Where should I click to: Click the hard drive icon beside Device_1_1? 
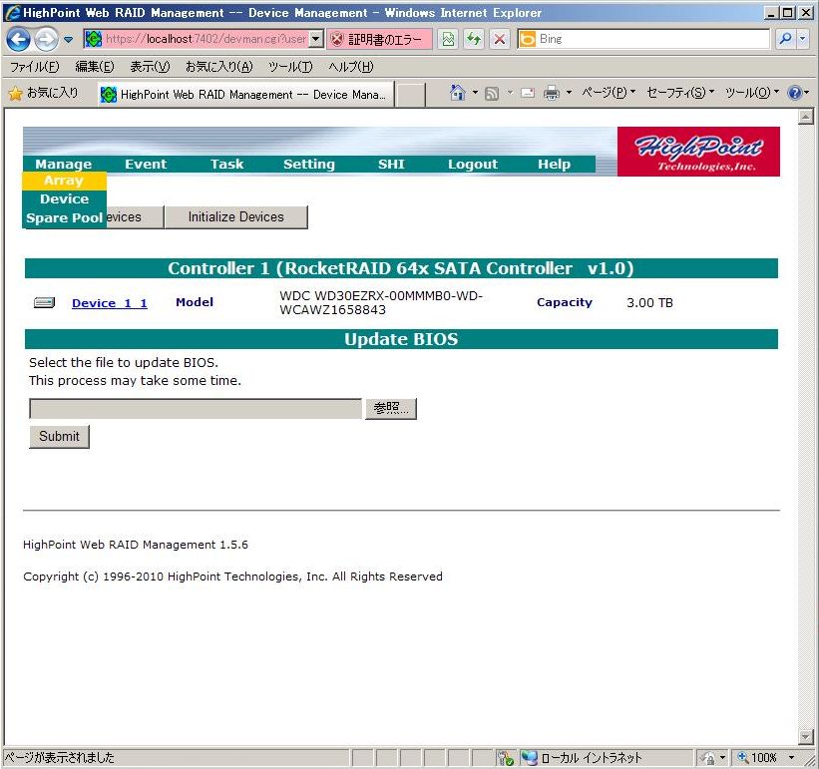pyautogui.click(x=45, y=302)
